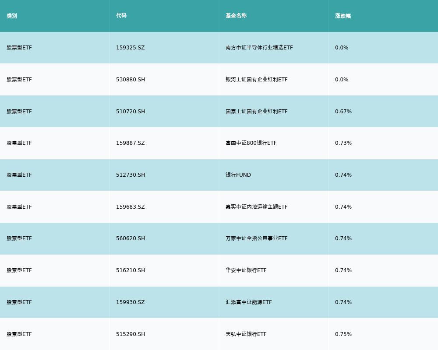Screen dimensions: 438x350
Task: Select code 512730.SH
Action: click(131, 175)
